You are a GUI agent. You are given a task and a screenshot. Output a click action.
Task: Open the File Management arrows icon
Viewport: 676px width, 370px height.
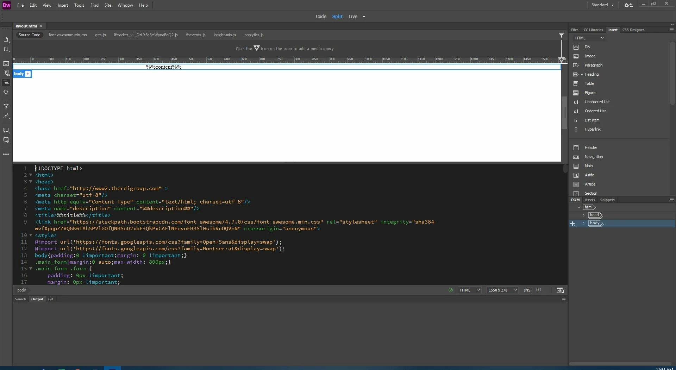pyautogui.click(x=6, y=49)
